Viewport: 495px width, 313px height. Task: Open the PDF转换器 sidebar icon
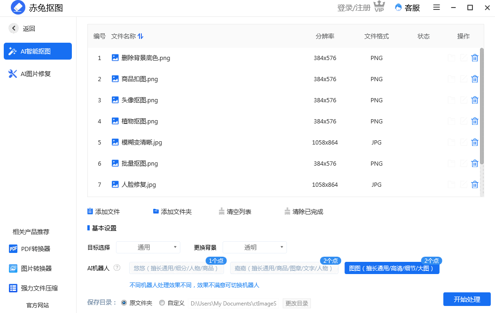click(x=13, y=249)
